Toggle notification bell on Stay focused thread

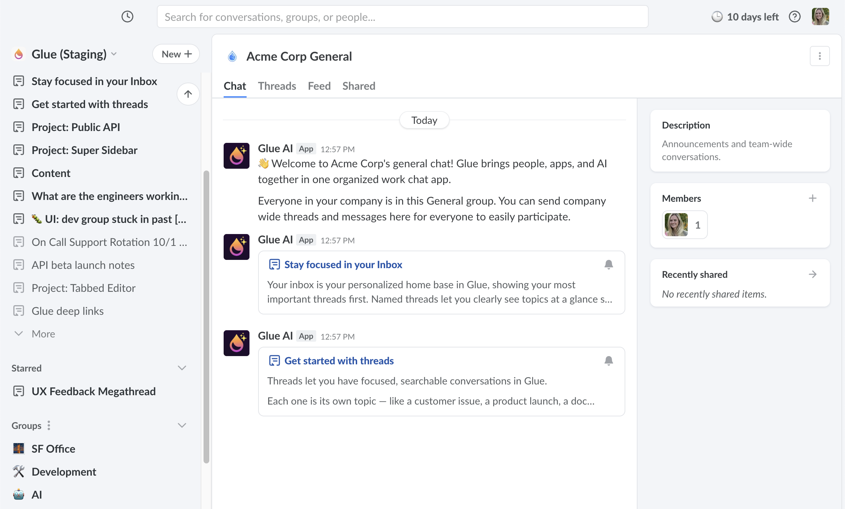pyautogui.click(x=608, y=265)
